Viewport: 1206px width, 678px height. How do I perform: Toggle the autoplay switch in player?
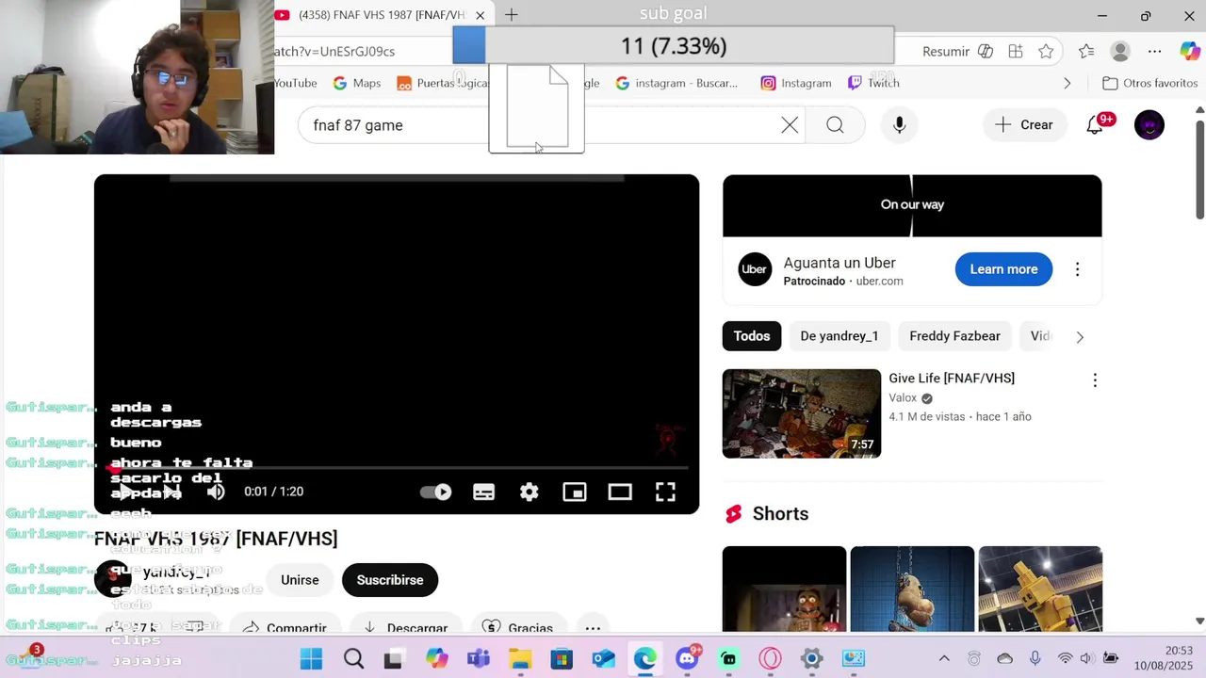435,492
